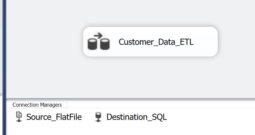Click the white task box right of Customer_Data_ETL text

[205, 42]
